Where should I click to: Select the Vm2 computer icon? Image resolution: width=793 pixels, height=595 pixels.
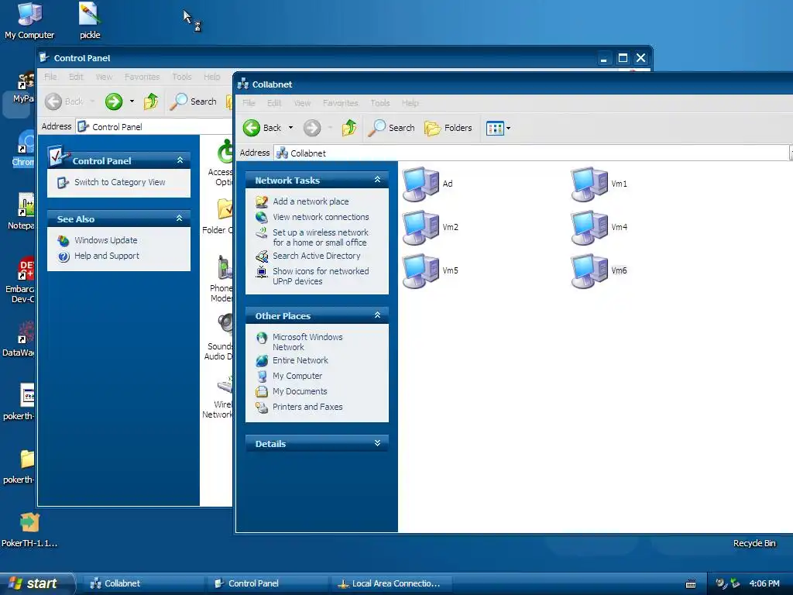[421, 228]
